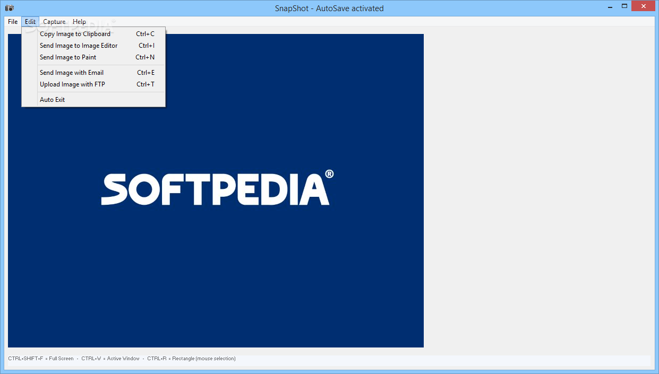Open the File menu
659x374 pixels.
13,22
